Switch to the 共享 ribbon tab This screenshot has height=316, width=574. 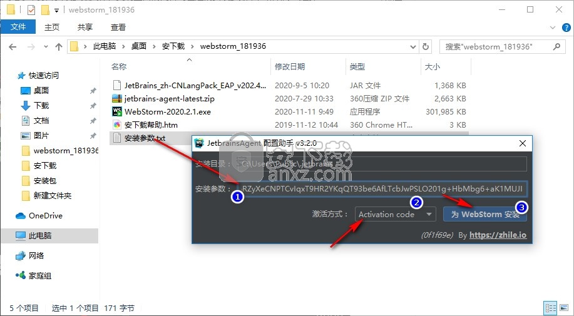tap(85, 27)
